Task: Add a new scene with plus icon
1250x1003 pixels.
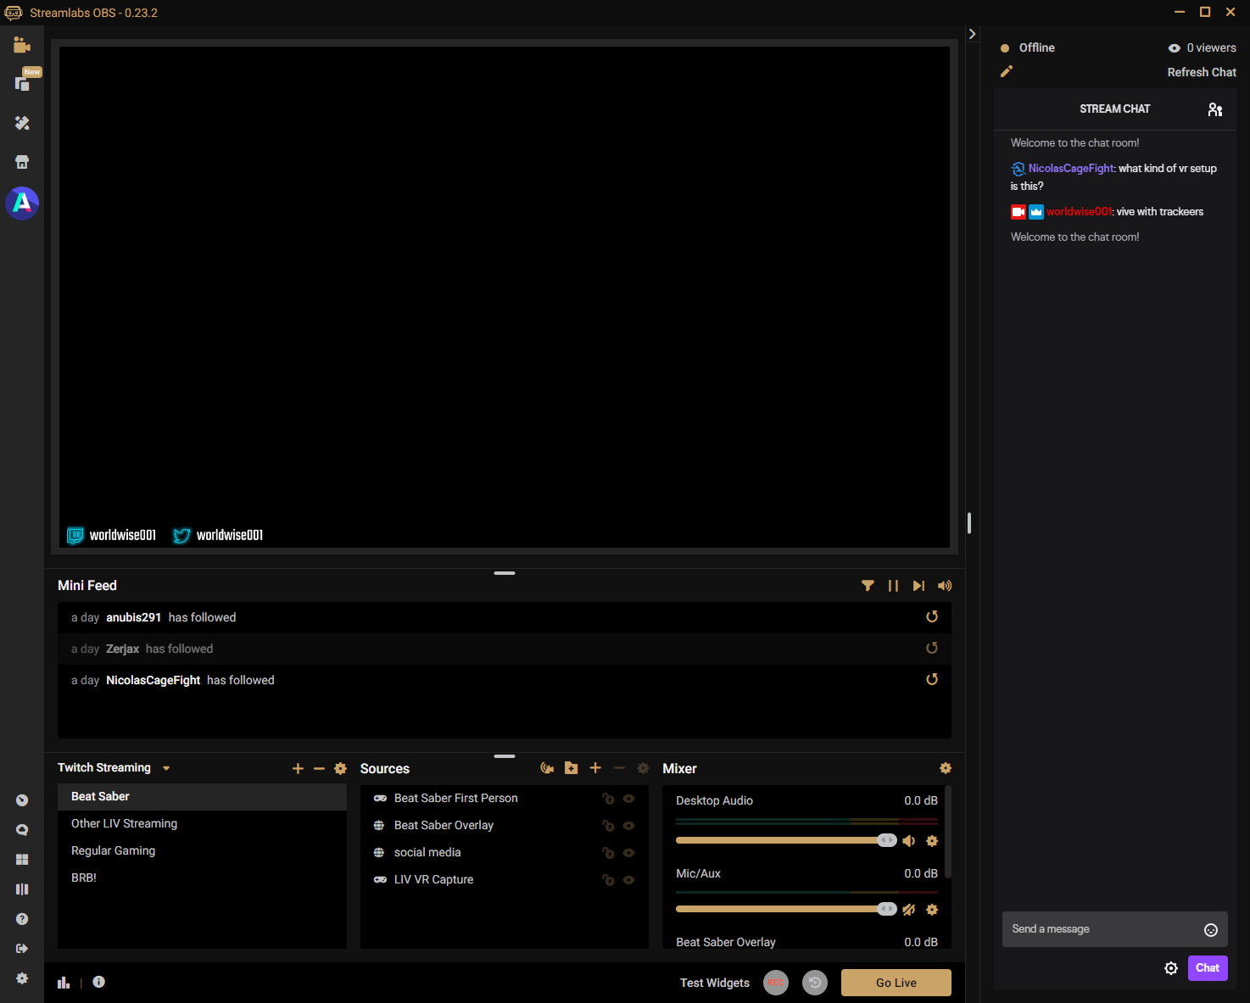Action: tap(298, 768)
